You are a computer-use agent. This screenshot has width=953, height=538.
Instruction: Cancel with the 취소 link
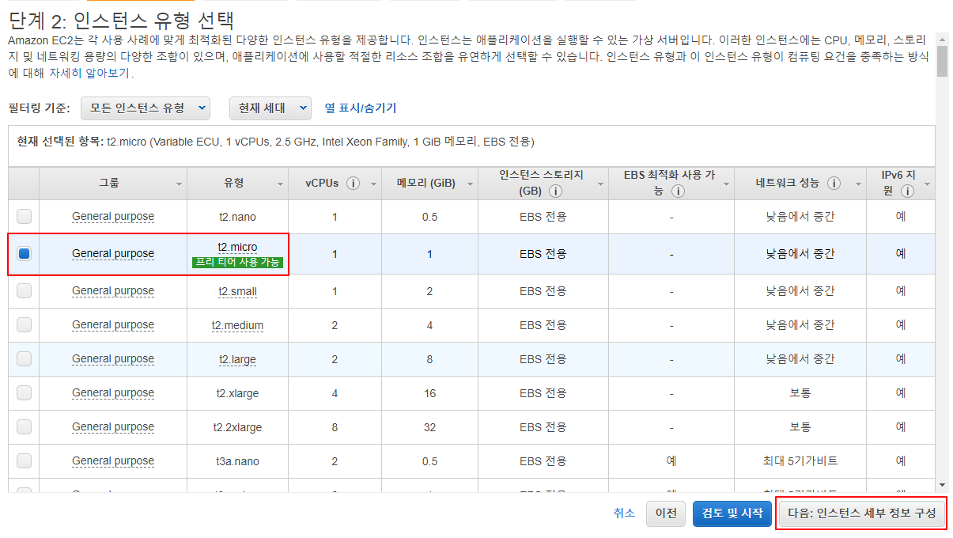(624, 513)
